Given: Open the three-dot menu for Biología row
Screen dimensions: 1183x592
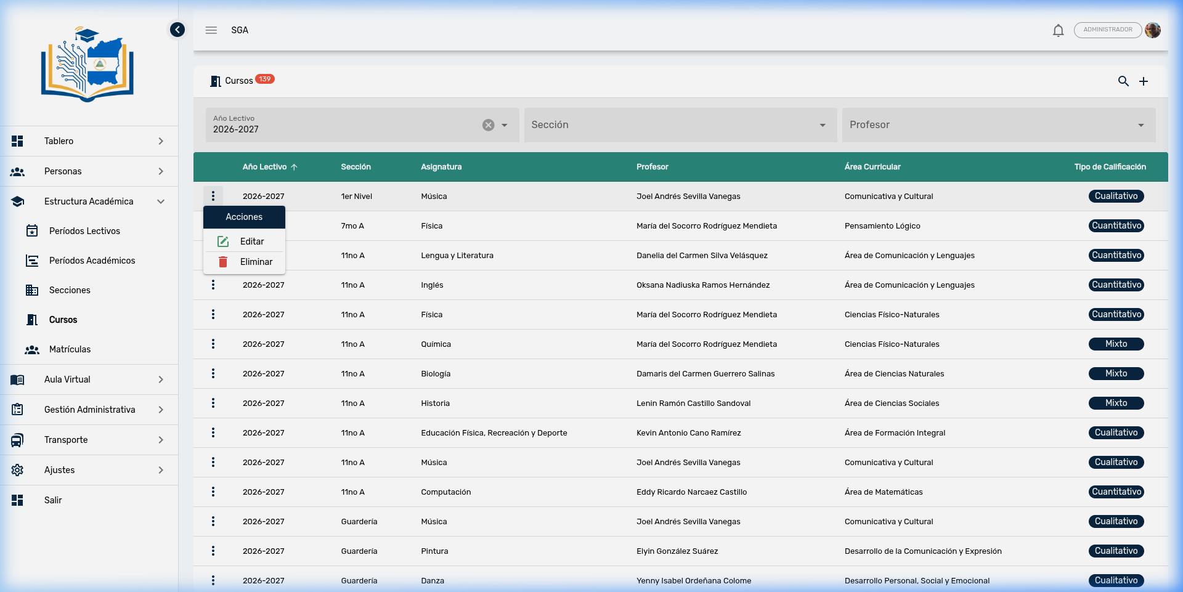Looking at the screenshot, I should pyautogui.click(x=213, y=373).
